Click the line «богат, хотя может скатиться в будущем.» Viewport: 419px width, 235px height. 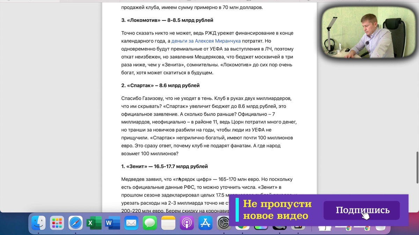(x=167, y=73)
